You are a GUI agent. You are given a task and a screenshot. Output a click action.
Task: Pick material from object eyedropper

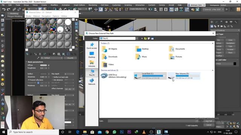pyautogui.click(x=38, y=58)
